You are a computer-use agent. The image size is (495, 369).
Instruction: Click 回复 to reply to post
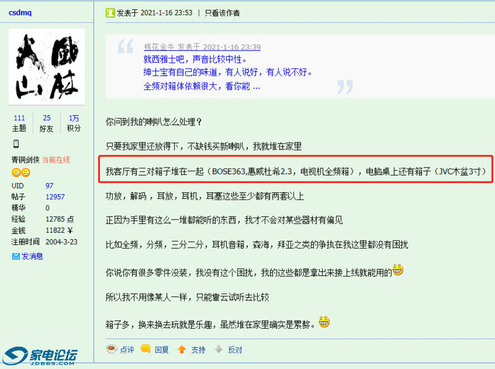click(x=161, y=350)
